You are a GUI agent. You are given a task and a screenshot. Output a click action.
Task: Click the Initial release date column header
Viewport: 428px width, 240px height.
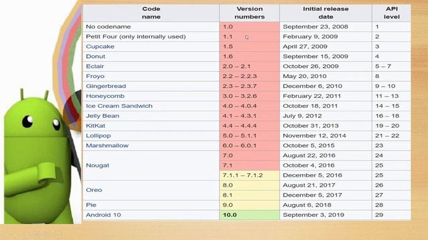[326, 13]
